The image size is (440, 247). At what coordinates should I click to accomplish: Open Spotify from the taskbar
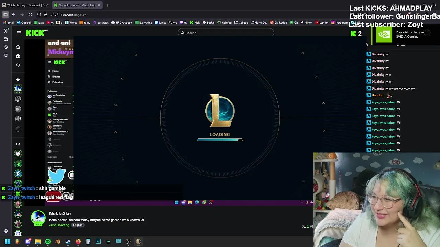[48, 242]
